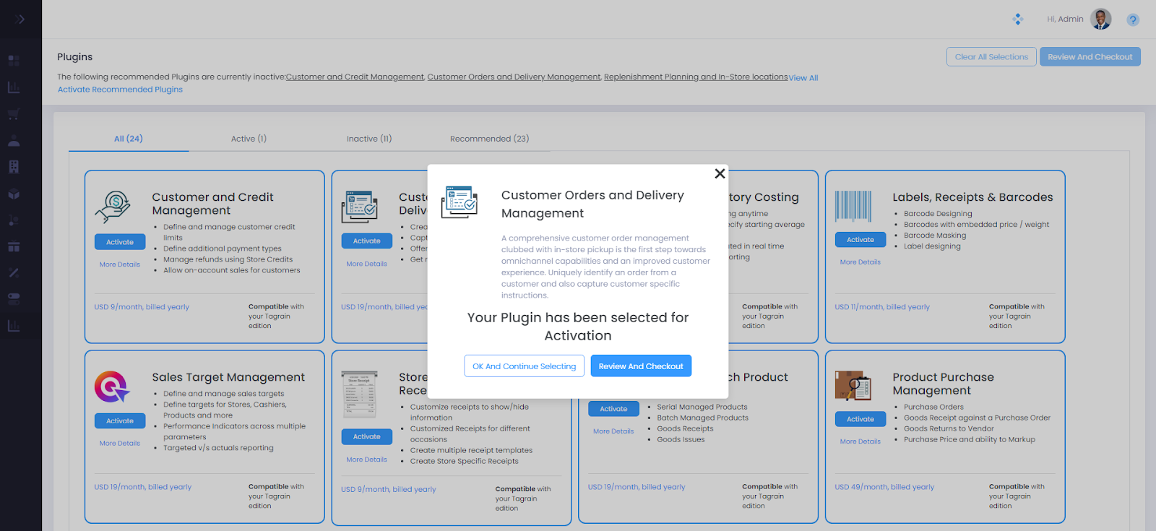Switch to the Active (1) tab
1156x531 pixels.
[249, 139]
